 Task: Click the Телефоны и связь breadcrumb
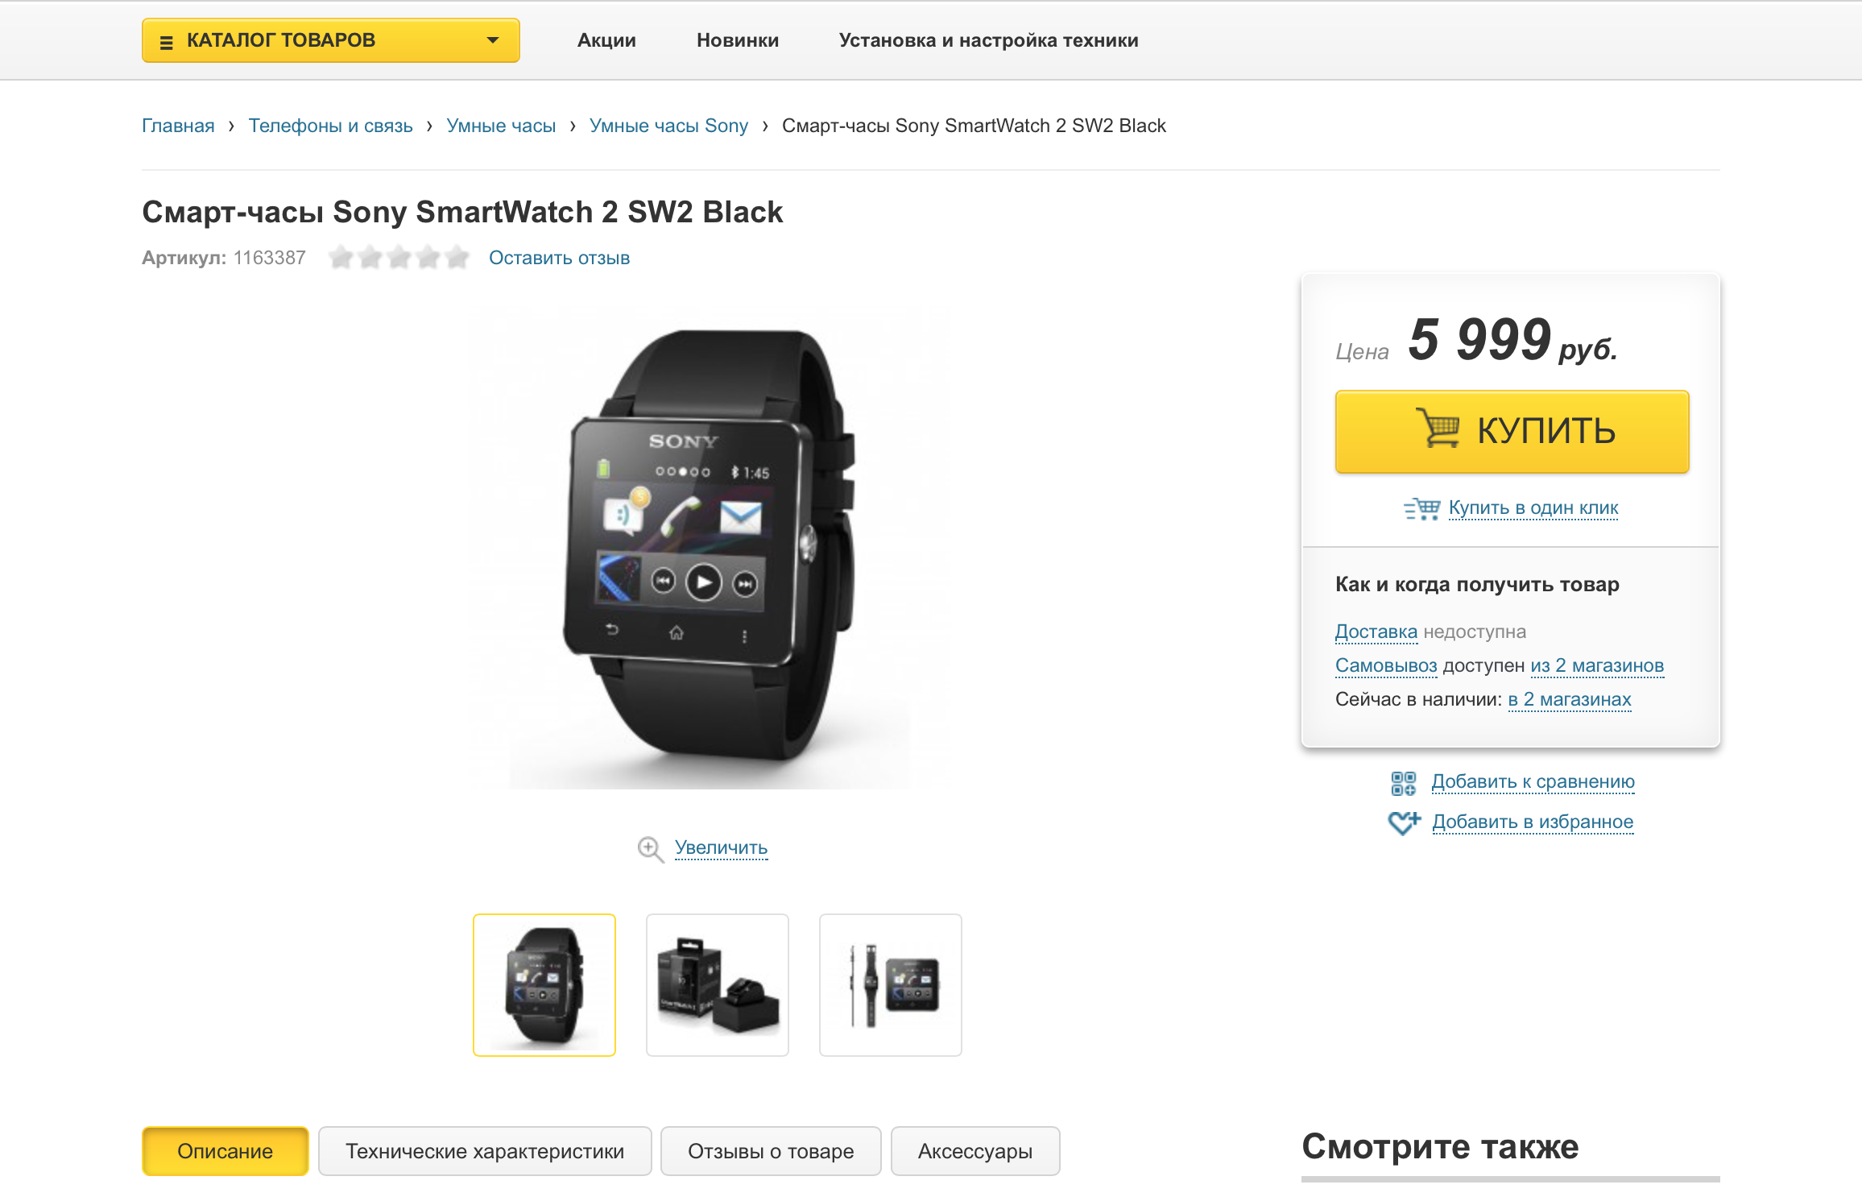pos(330,126)
